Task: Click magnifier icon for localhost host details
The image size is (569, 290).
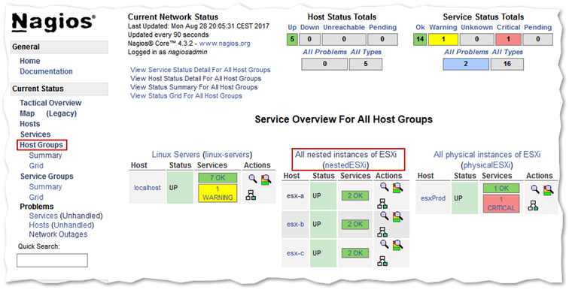Action: (x=253, y=179)
